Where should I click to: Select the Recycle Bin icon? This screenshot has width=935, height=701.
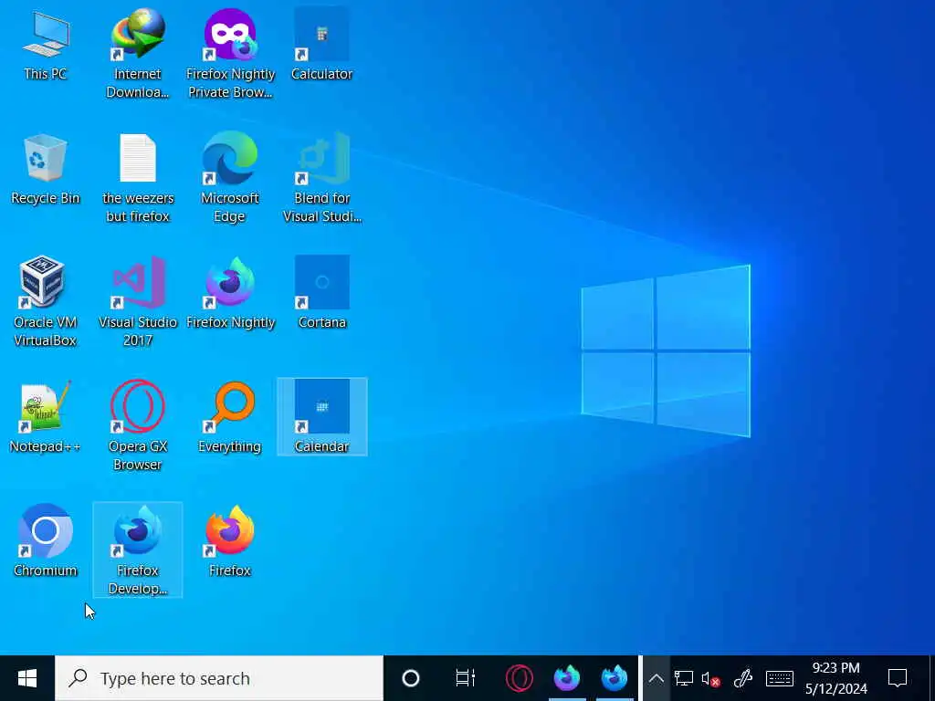click(x=46, y=171)
